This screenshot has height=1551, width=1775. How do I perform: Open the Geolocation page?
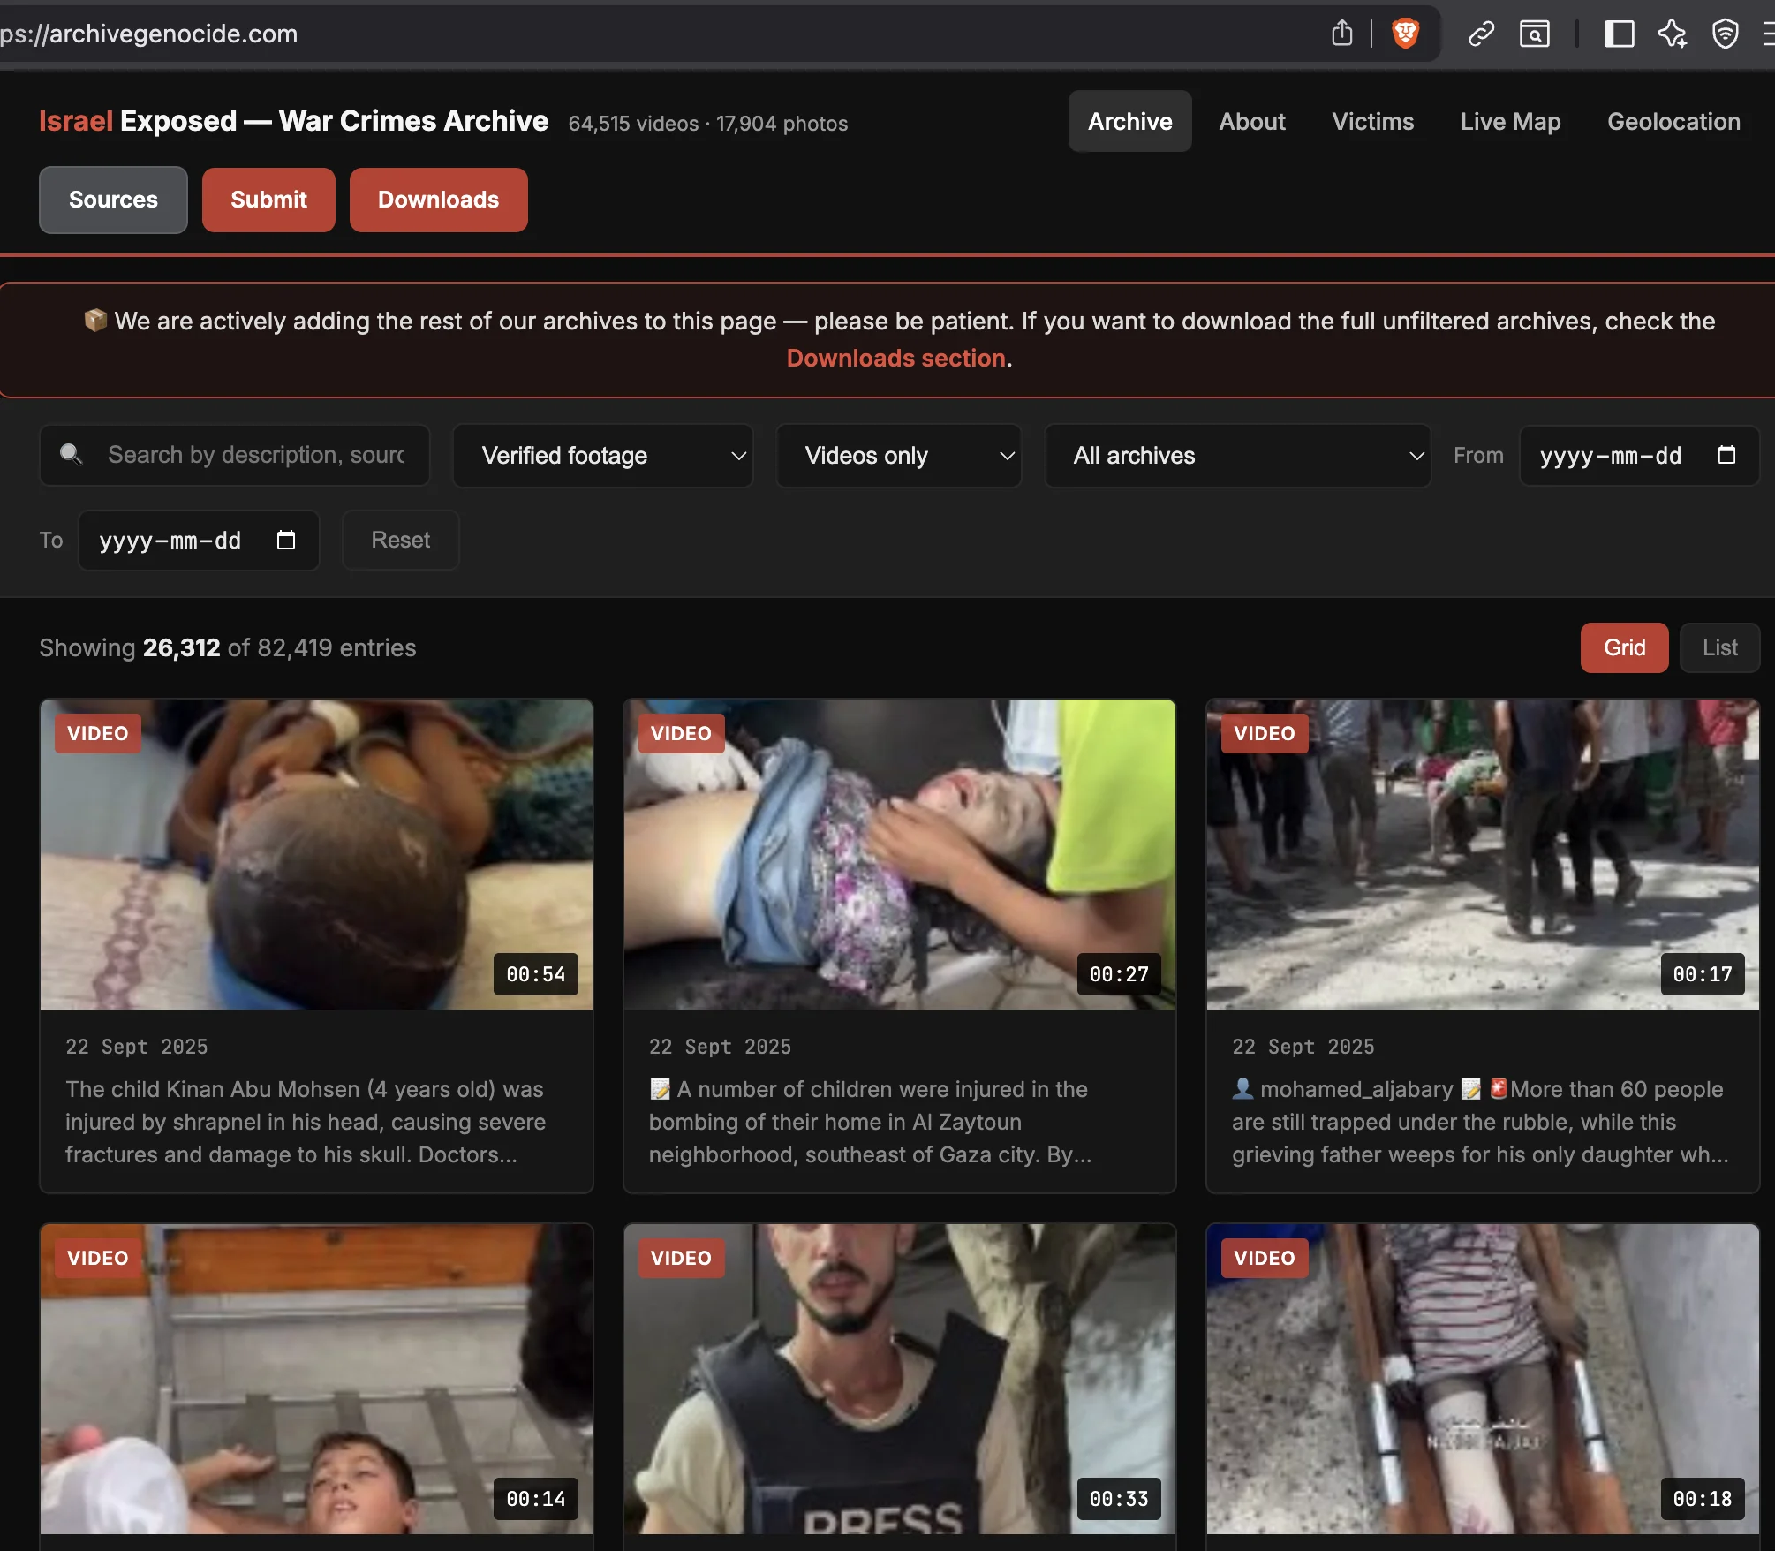[1673, 121]
